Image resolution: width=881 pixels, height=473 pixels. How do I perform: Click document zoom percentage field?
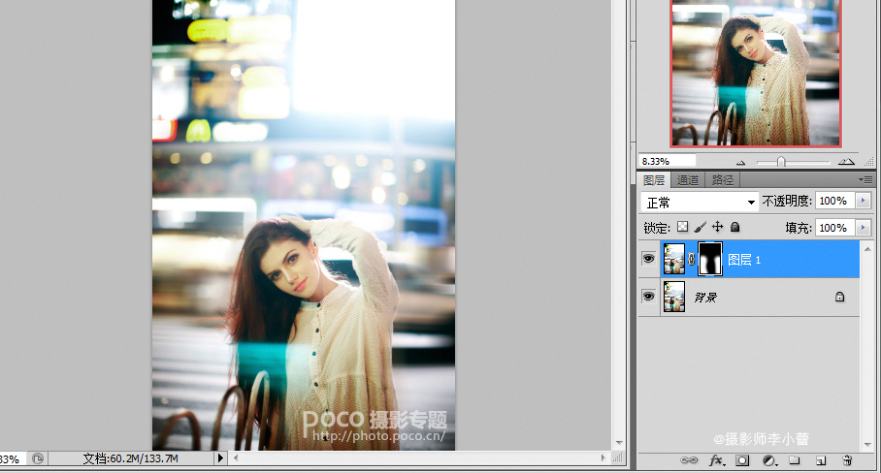pyautogui.click(x=12, y=458)
